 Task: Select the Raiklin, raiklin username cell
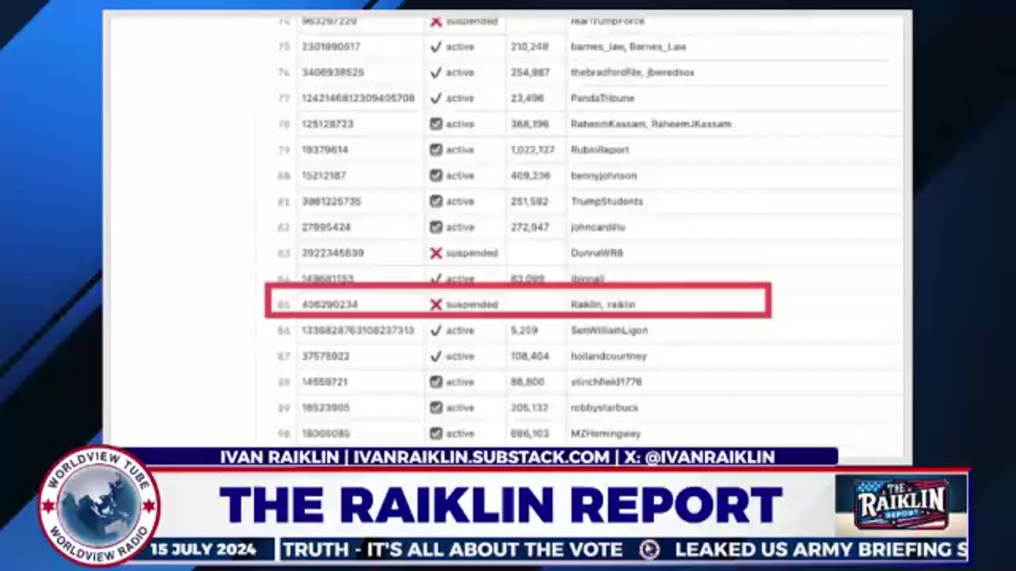point(603,305)
